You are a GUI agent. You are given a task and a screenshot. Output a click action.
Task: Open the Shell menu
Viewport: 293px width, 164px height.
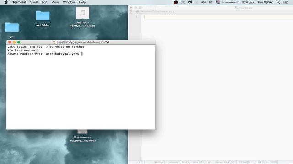tap(34, 2)
